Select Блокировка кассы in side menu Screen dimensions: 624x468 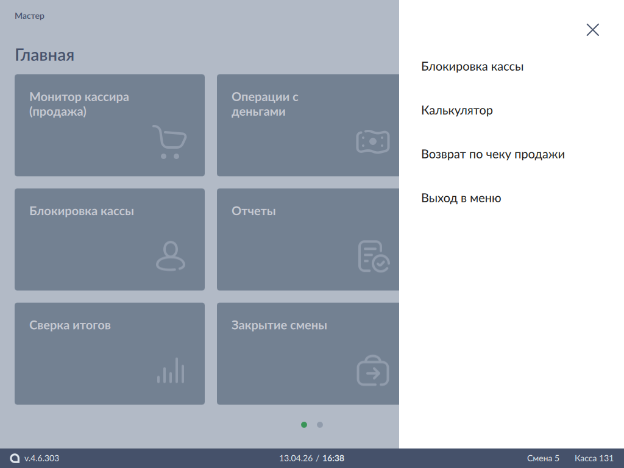(x=472, y=67)
